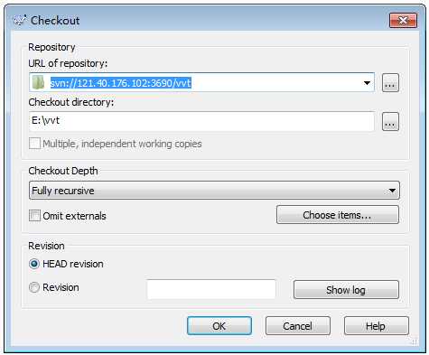Open the Fully recursive checkout depth dropdown
This screenshot has height=355, width=429.
pyautogui.click(x=214, y=191)
